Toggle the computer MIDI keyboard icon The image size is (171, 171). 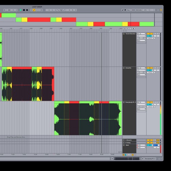click(125, 10)
